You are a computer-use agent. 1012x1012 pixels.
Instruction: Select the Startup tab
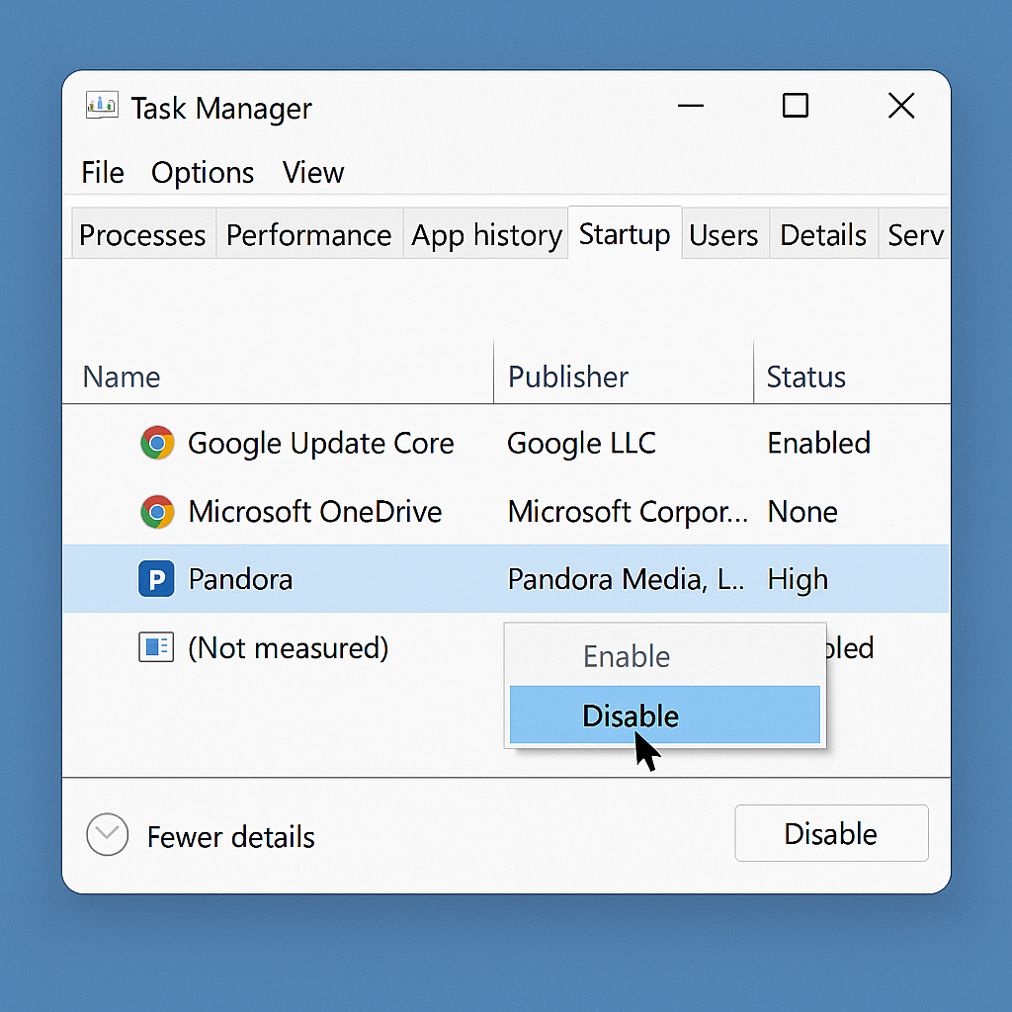click(625, 233)
